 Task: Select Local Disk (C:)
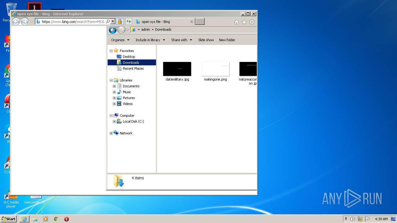(133, 121)
